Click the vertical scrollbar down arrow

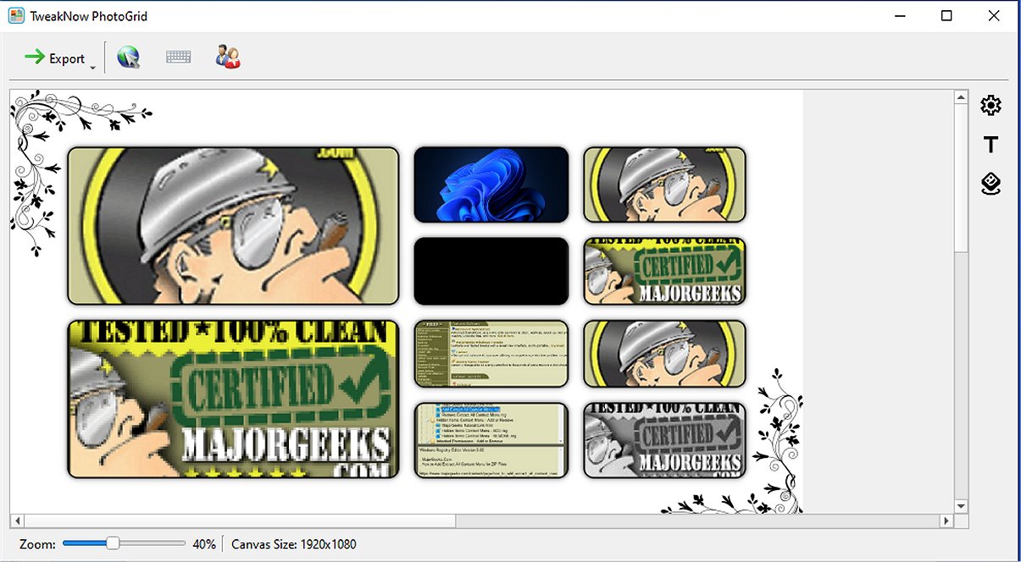click(x=961, y=505)
